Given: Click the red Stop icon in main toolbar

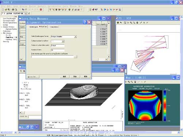Looking at the screenshot, I should pos(41,9).
